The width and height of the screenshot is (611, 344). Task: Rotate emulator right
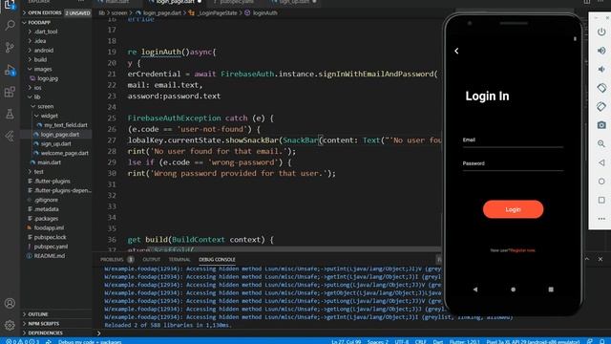[601, 106]
